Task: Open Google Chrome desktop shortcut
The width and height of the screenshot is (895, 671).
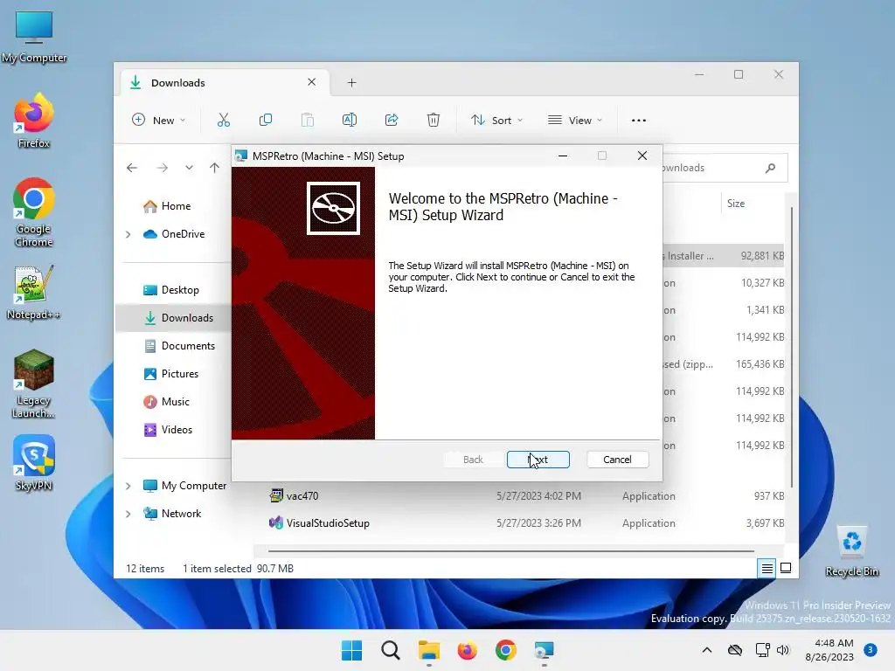Action: (x=34, y=213)
